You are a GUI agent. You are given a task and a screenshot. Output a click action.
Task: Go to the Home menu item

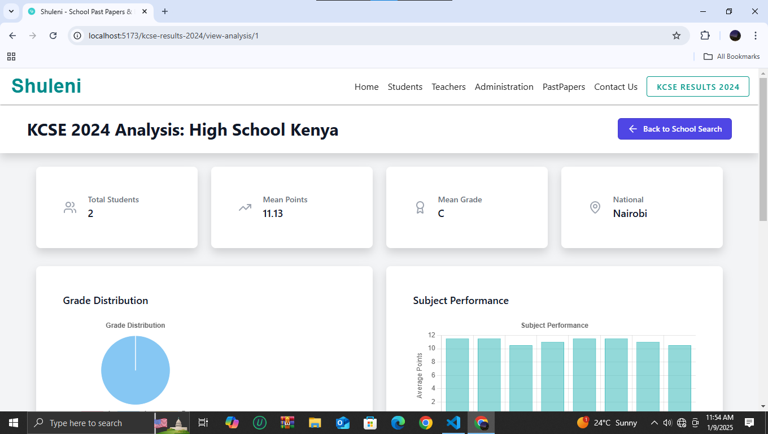(x=366, y=86)
